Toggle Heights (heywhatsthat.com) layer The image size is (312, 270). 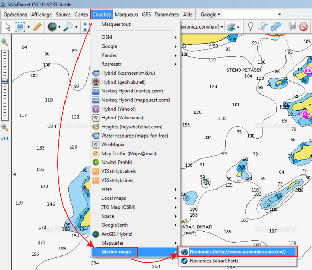[x=136, y=127]
